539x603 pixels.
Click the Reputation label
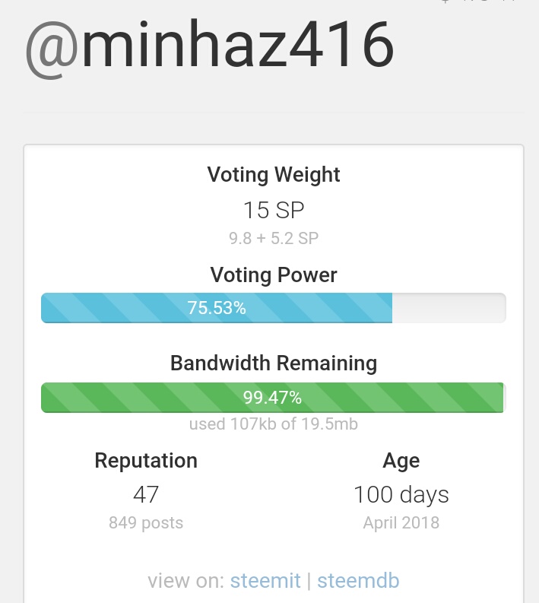click(146, 461)
